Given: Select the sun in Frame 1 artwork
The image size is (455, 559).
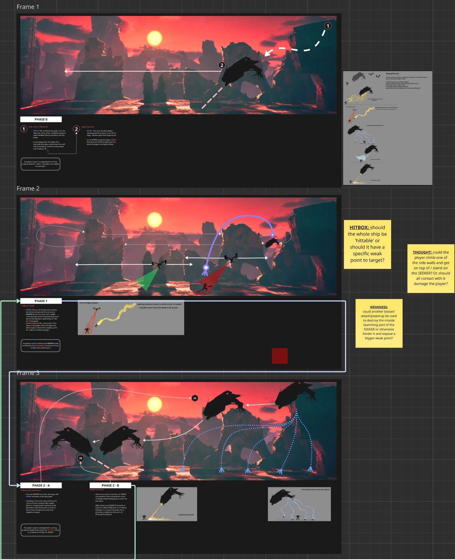Looking at the screenshot, I should click(x=154, y=38).
